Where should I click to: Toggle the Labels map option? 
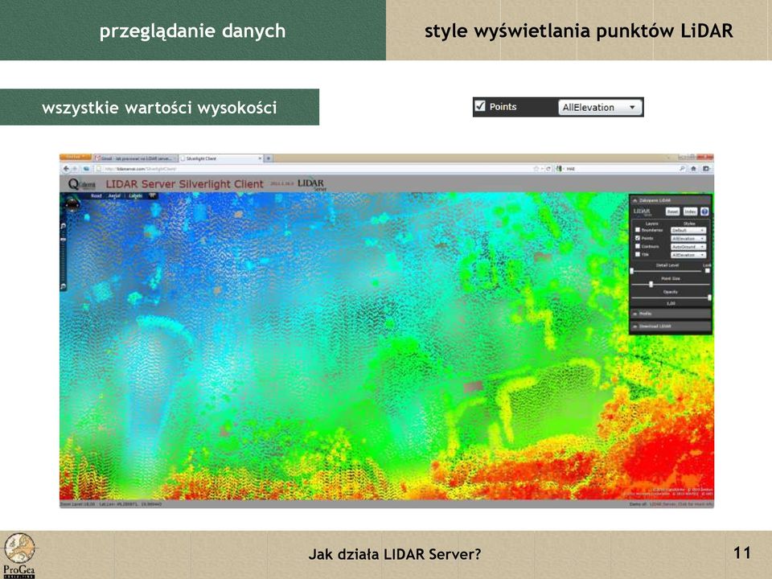(x=135, y=195)
